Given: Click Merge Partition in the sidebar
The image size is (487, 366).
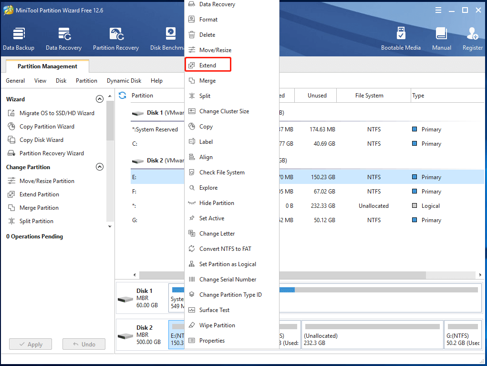Looking at the screenshot, I should pyautogui.click(x=33, y=207).
